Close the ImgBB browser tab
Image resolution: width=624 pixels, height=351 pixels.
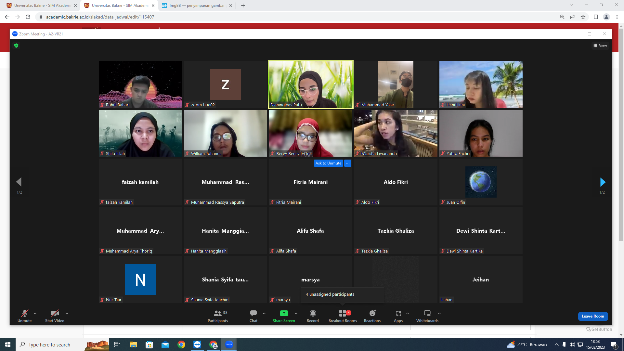(x=231, y=6)
